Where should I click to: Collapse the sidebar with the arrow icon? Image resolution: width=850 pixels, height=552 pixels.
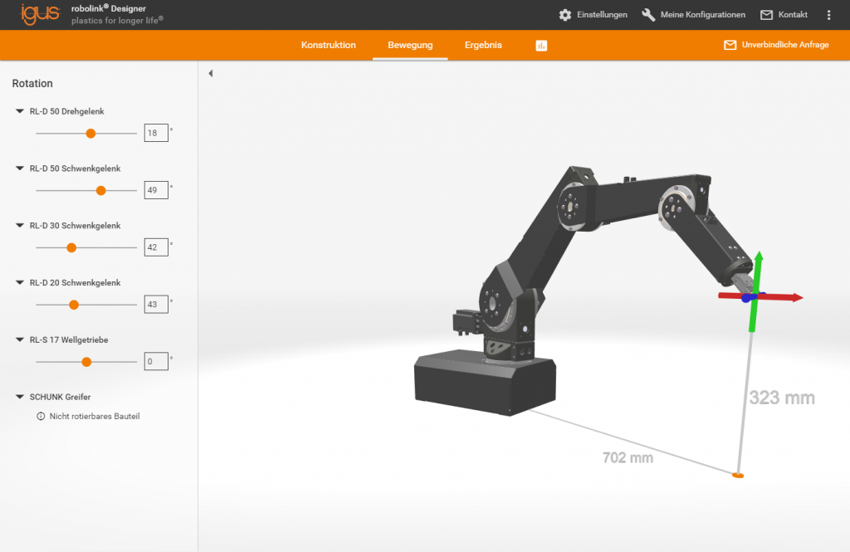(x=211, y=74)
